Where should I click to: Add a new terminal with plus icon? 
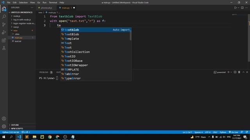[228, 72]
